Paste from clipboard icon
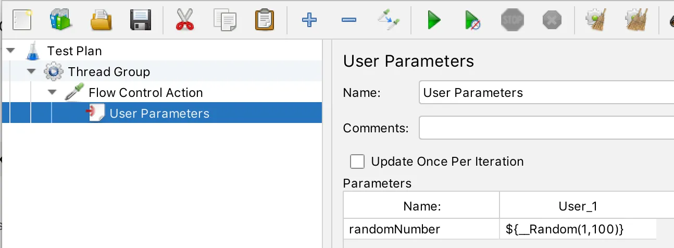Viewport: 674px width, 248px height. [265, 20]
